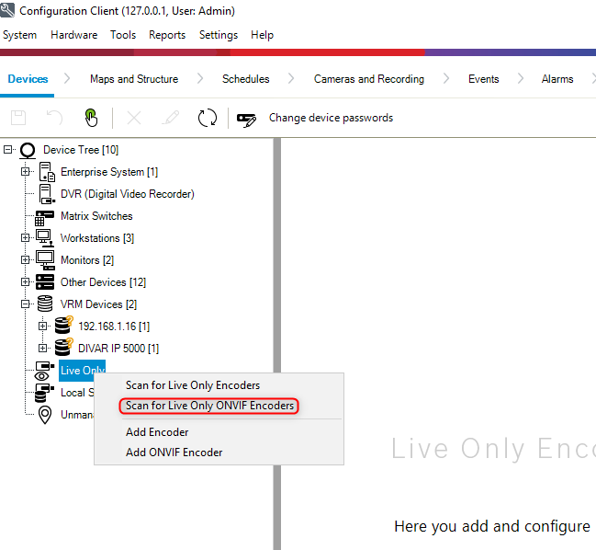Screen dimensions: 596x550
Task: Click the refresh/rescan circular arrows icon
Action: [208, 118]
